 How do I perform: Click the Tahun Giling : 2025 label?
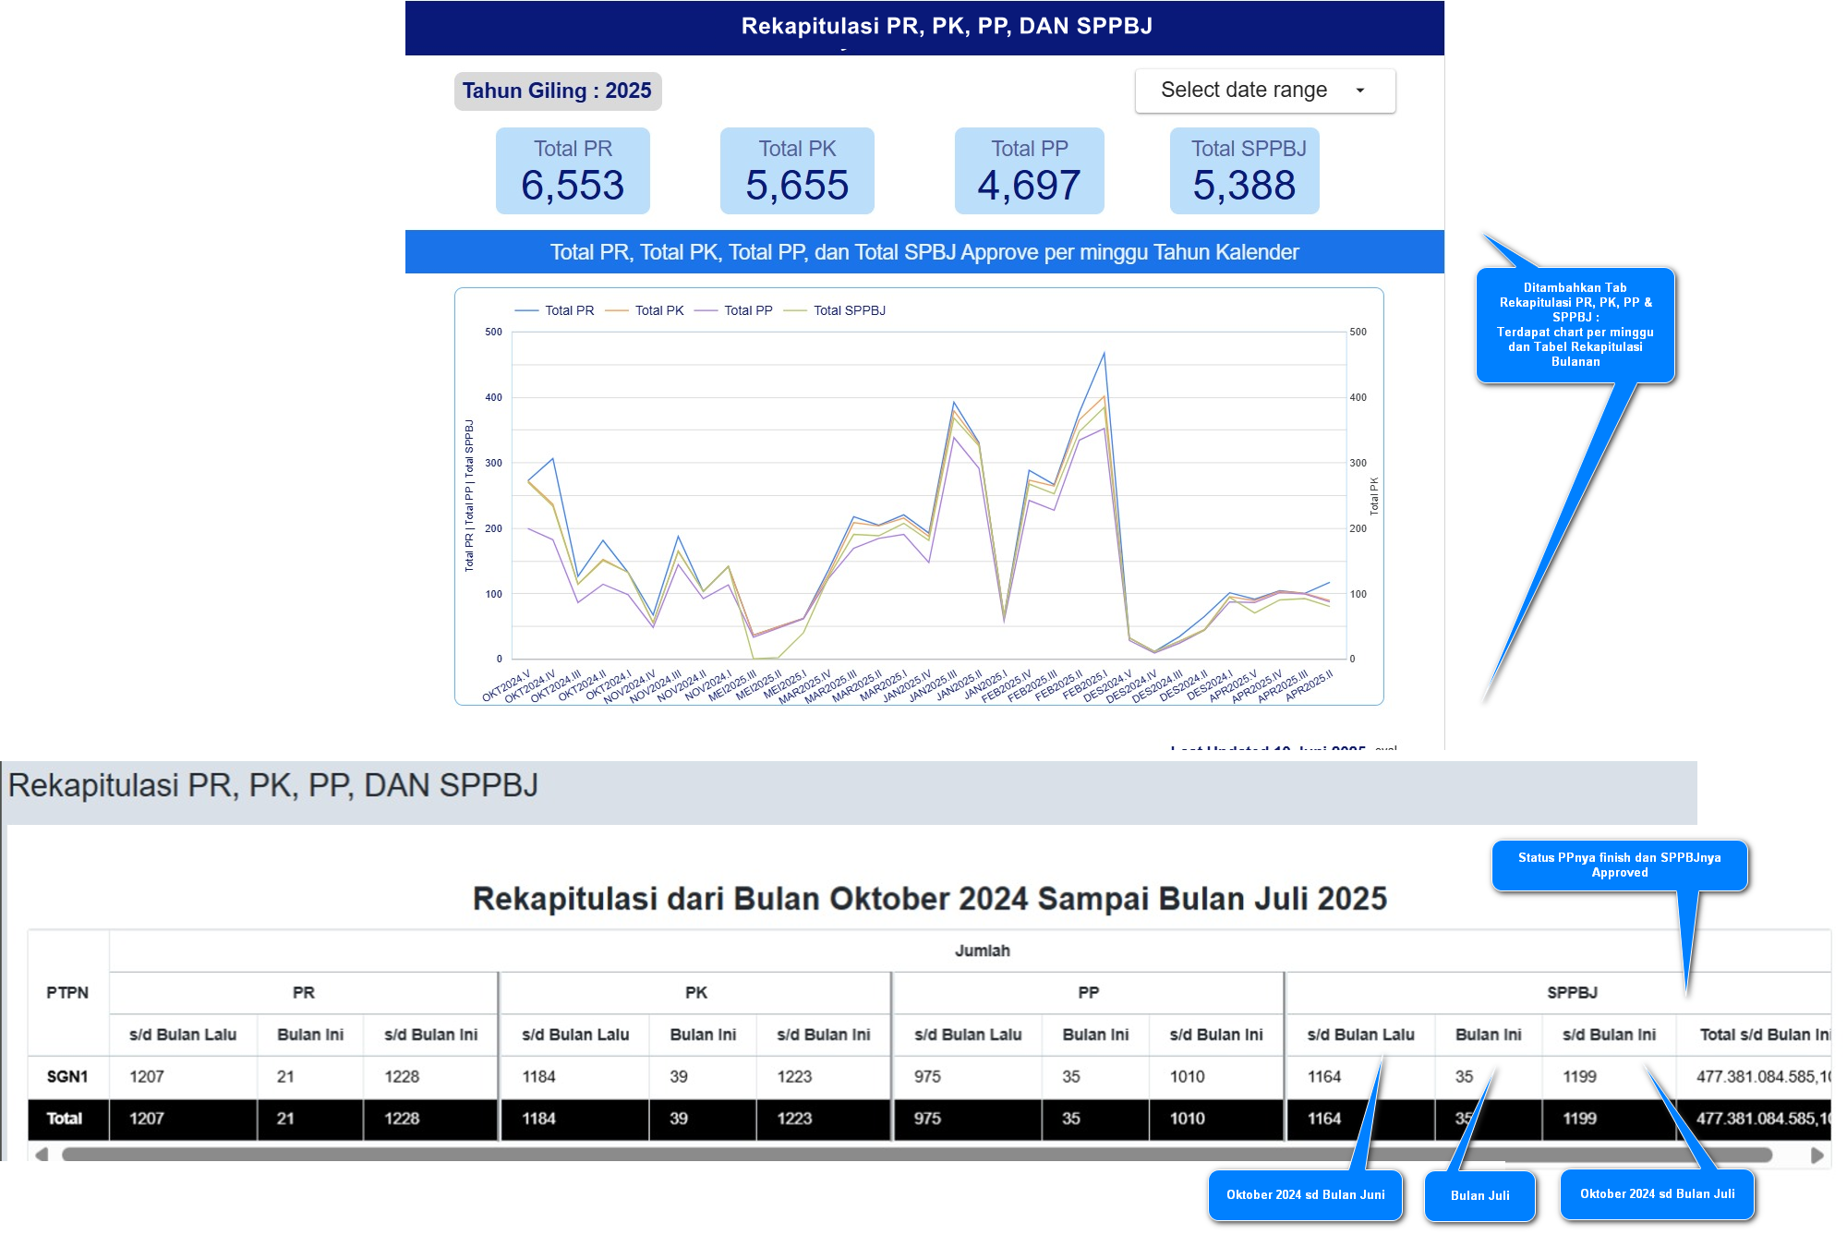[557, 91]
